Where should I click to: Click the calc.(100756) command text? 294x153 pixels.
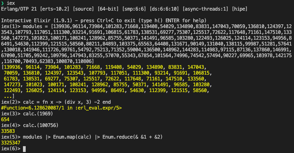click(41, 125)
